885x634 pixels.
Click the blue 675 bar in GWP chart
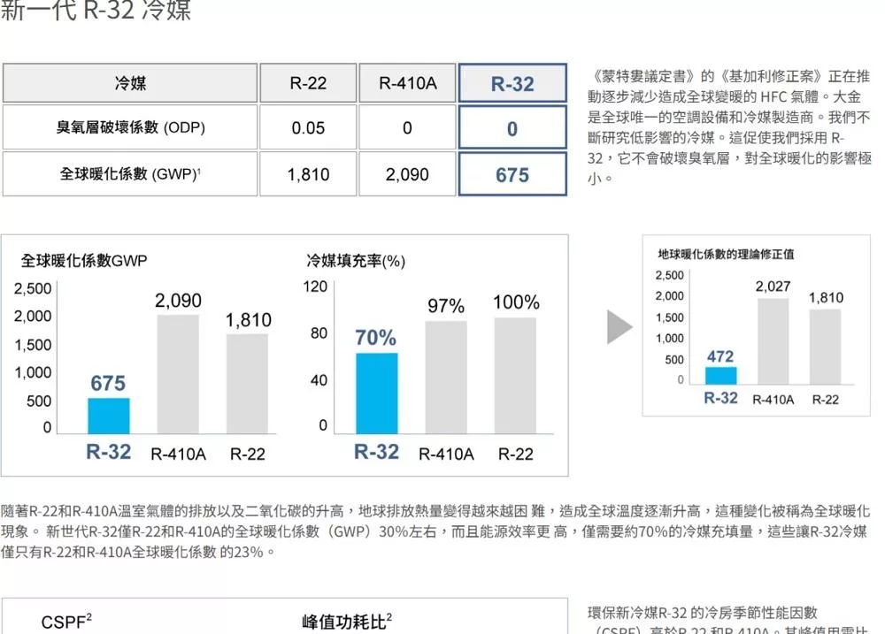[x=108, y=416]
